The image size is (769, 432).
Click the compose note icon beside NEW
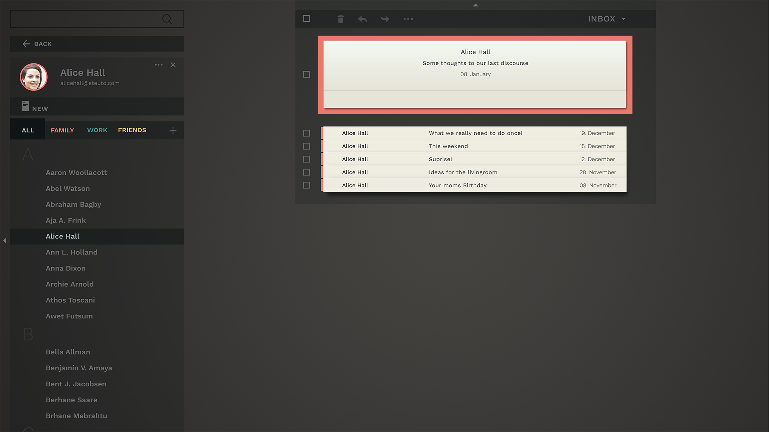pyautogui.click(x=25, y=106)
